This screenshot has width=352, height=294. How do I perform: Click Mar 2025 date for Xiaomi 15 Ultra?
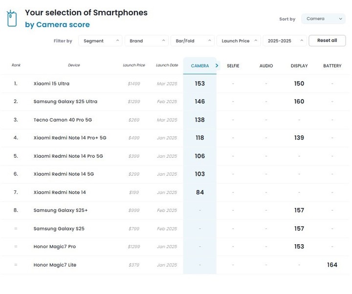167,84
